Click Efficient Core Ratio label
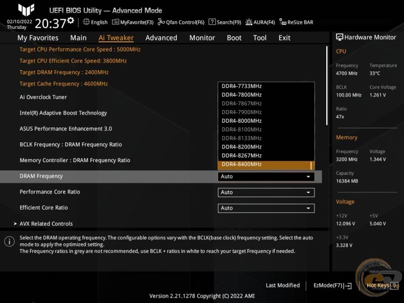404x303 pixels. (44, 208)
